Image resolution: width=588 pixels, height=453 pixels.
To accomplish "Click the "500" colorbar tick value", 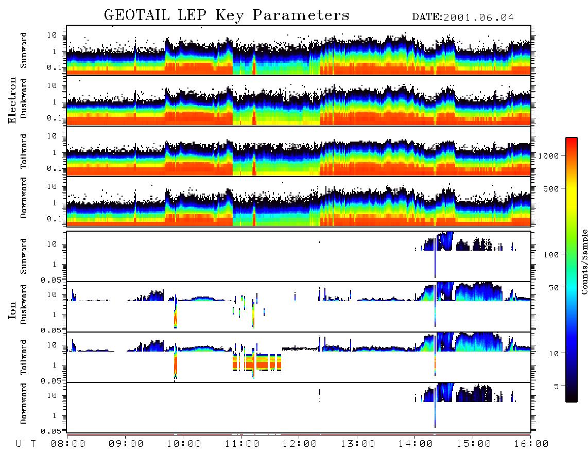I will 551,188.
